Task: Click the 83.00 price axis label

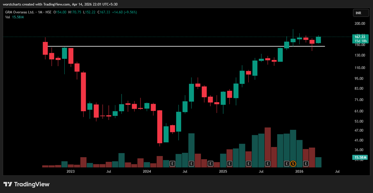Action: (360, 89)
